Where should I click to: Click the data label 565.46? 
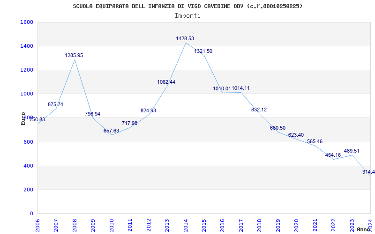tap(315, 142)
